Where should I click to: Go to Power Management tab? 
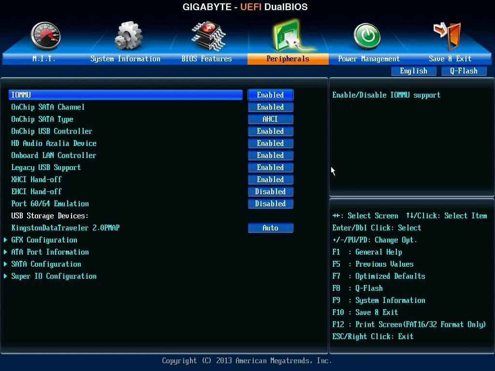369,58
